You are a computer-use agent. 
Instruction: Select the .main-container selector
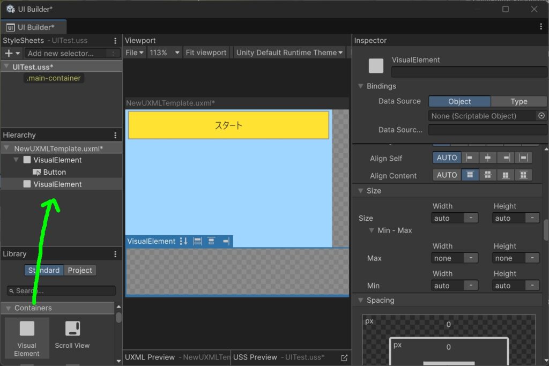54,78
